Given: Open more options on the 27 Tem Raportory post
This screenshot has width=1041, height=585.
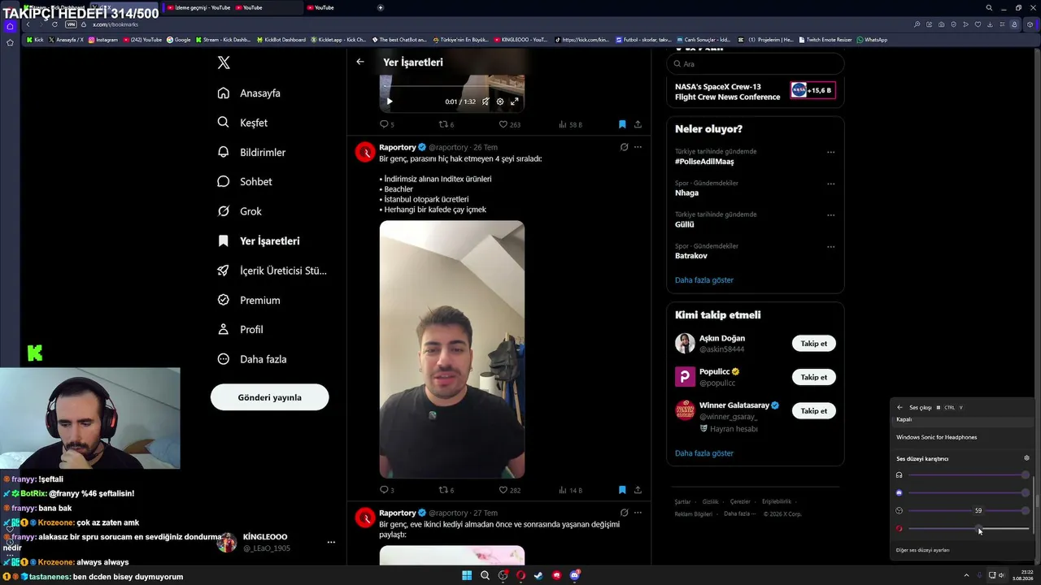Looking at the screenshot, I should pyautogui.click(x=638, y=513).
